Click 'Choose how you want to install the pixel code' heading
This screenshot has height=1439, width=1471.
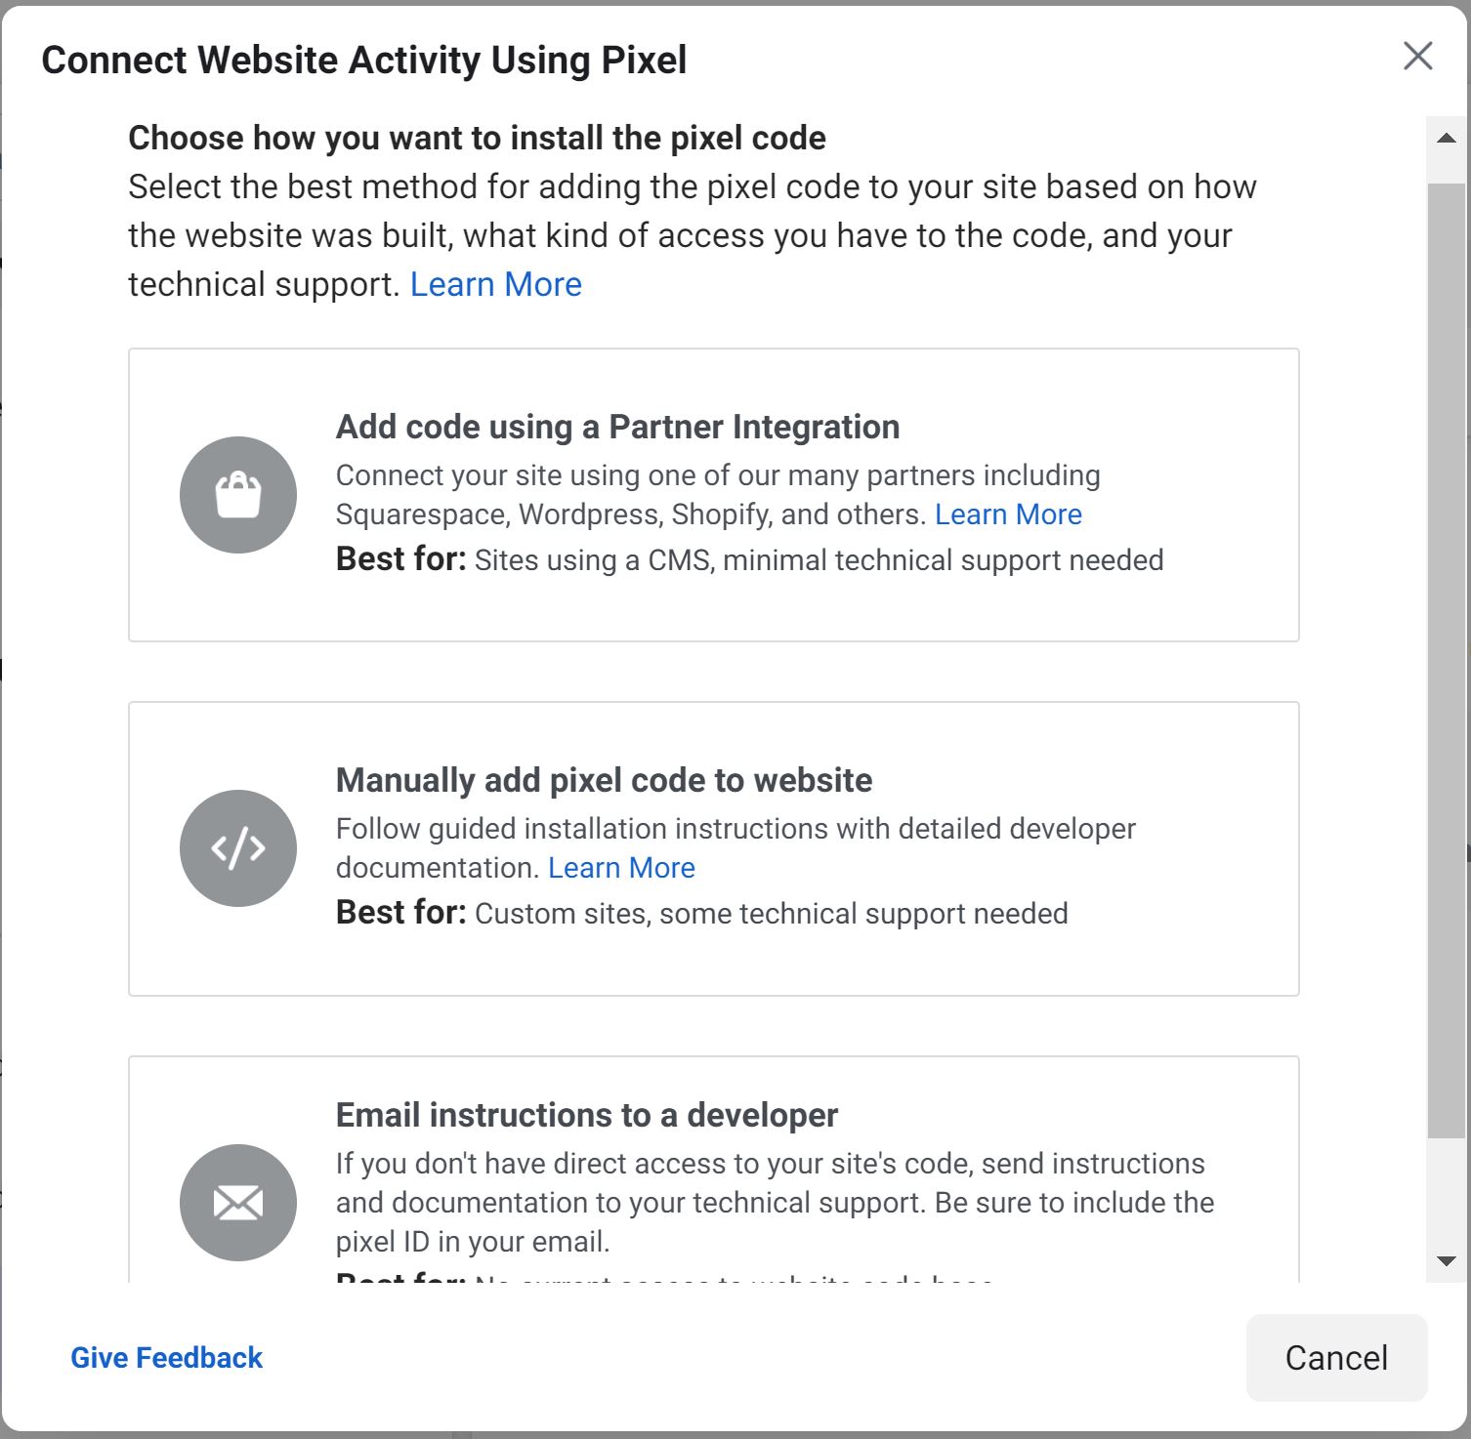point(478,138)
